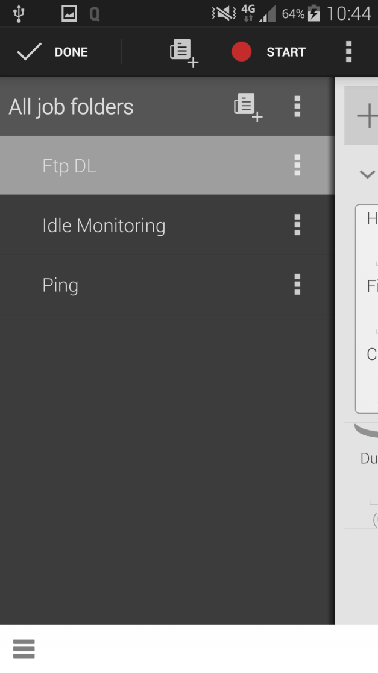Select the Ping job folder
The image size is (378, 673).
point(167,285)
